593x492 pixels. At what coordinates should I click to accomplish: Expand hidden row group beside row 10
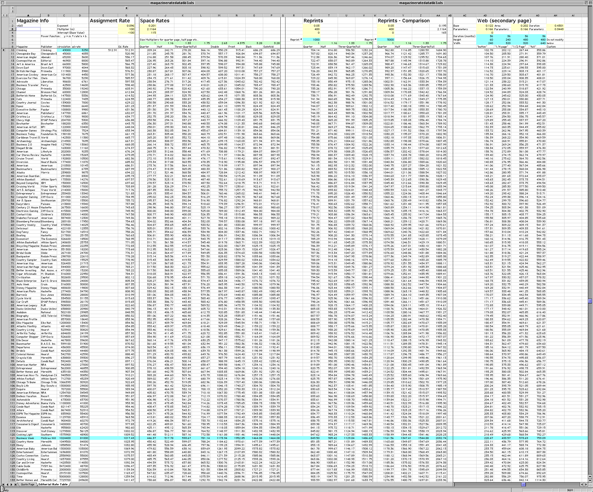click(x=3, y=50)
